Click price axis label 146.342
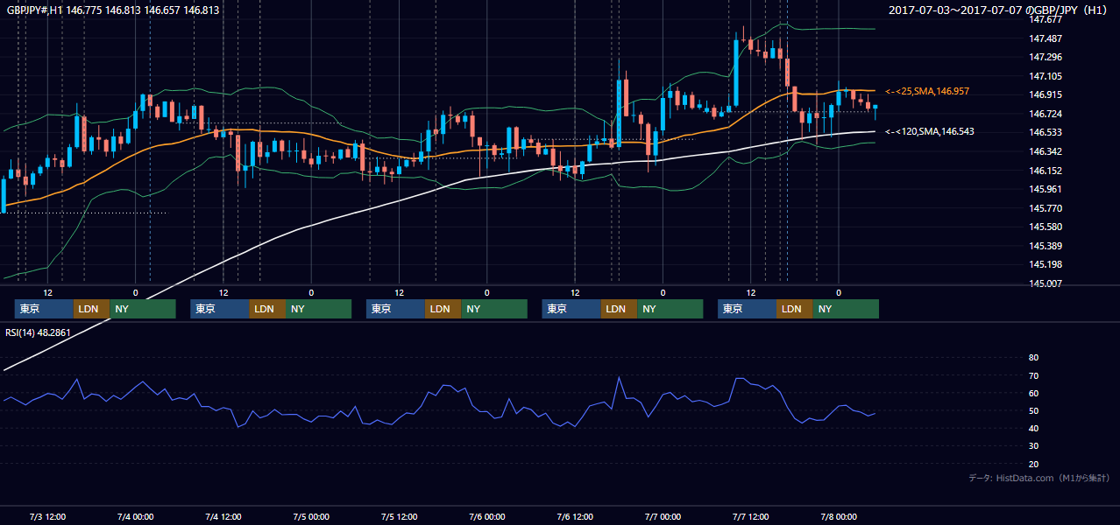This screenshot has height=525, width=1120. pyautogui.click(x=1046, y=151)
